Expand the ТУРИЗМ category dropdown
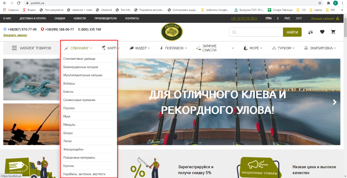Image resolution: width=347 pixels, height=178 pixels. point(283,48)
